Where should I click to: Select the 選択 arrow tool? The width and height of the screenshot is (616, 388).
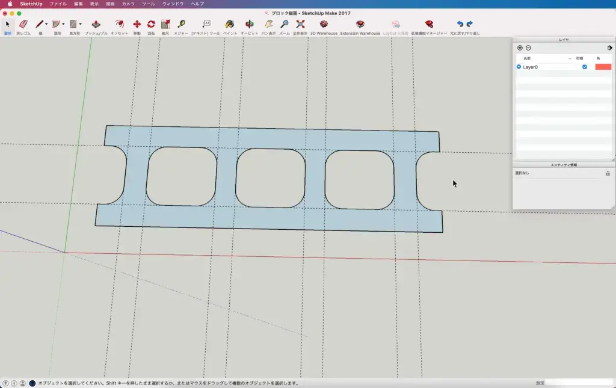tap(7, 24)
